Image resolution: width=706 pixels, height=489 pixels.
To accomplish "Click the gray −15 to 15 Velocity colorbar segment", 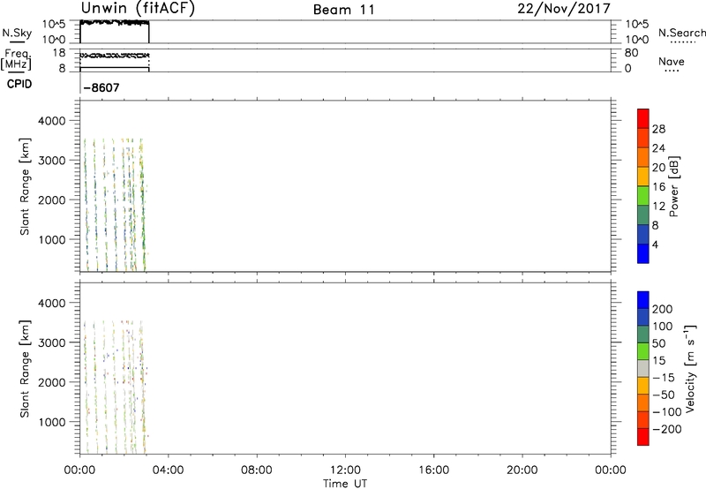I will [643, 369].
